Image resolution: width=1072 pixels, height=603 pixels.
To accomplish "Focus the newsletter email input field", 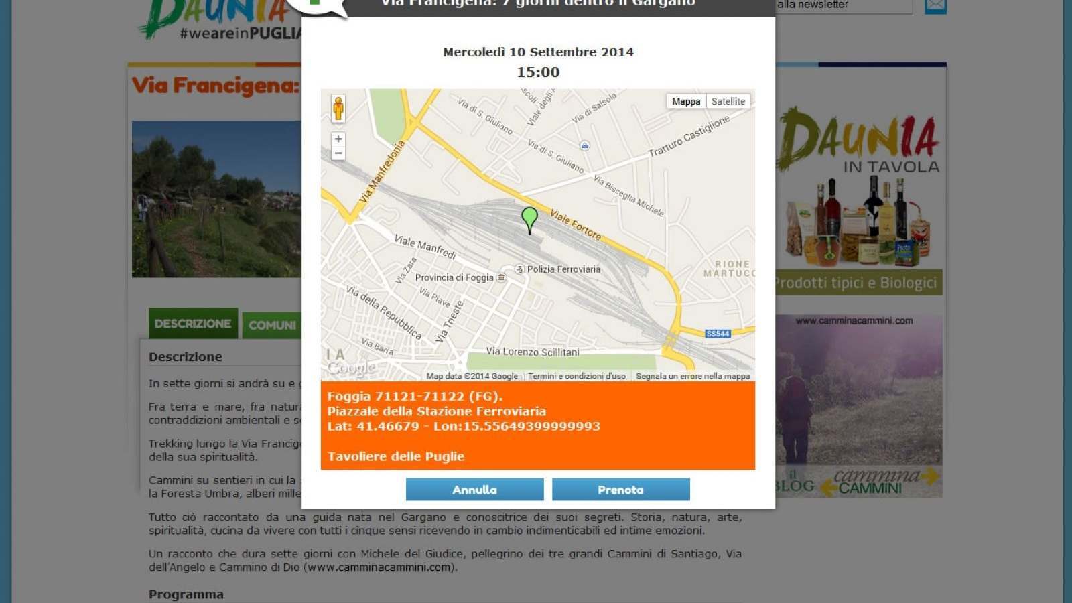I will [844, 5].
